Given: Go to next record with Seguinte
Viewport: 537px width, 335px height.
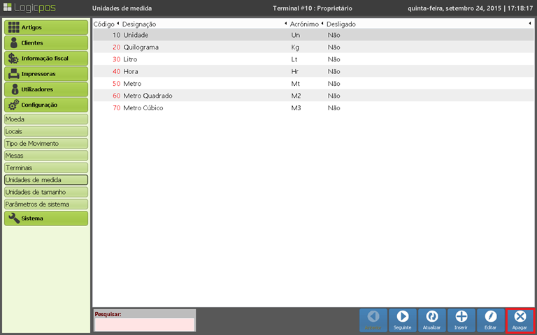Looking at the screenshot, I should coord(402,320).
